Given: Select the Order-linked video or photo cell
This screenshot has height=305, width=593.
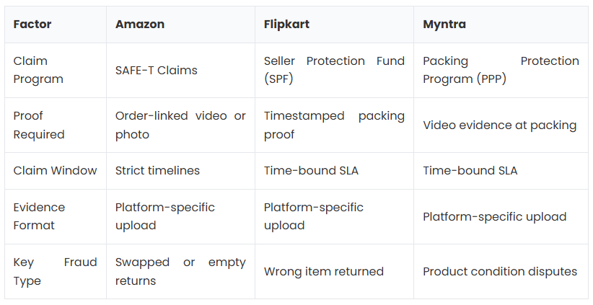Looking at the screenshot, I should (180, 125).
